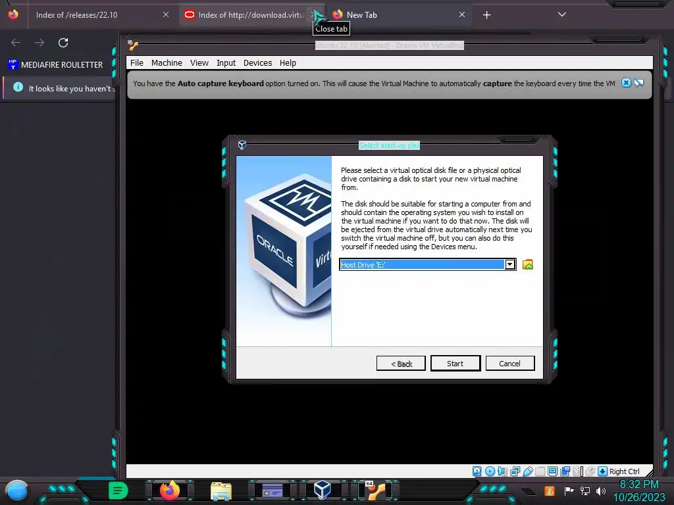Click the shared folders status icon
674x505 pixels.
point(540,471)
